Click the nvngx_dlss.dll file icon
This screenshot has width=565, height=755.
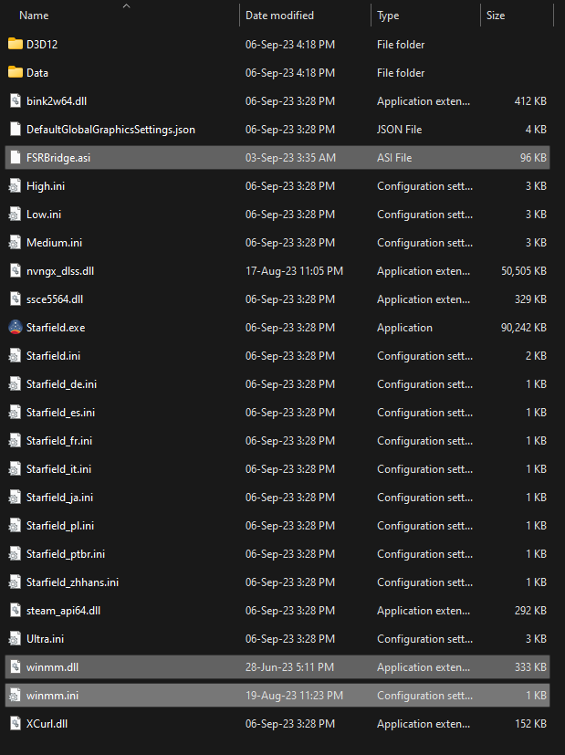[x=16, y=270]
